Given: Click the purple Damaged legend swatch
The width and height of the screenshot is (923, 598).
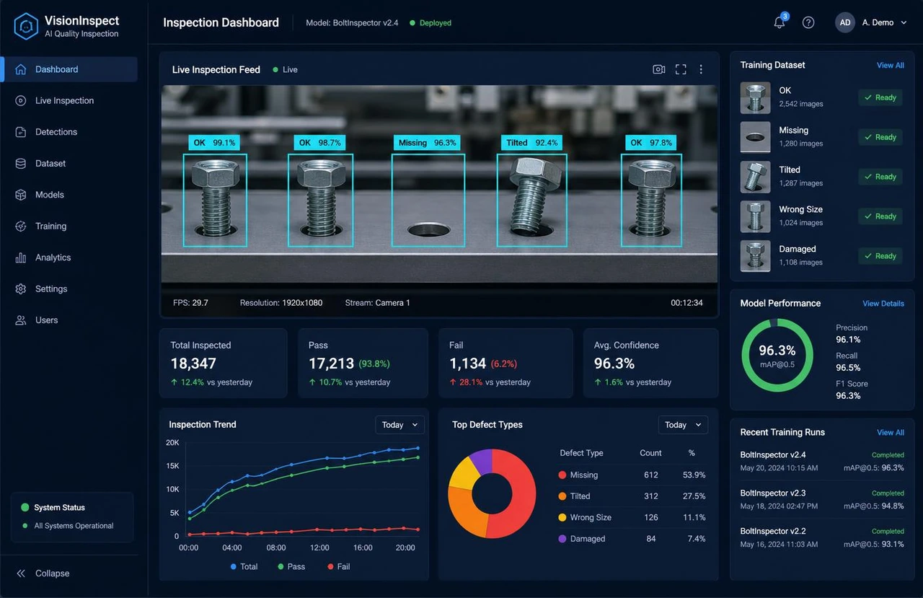Looking at the screenshot, I should pyautogui.click(x=562, y=539).
